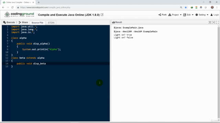The image size is (220, 123).
Task: Click 'public void disp_alpha()' line
Action: (x=33, y=44)
